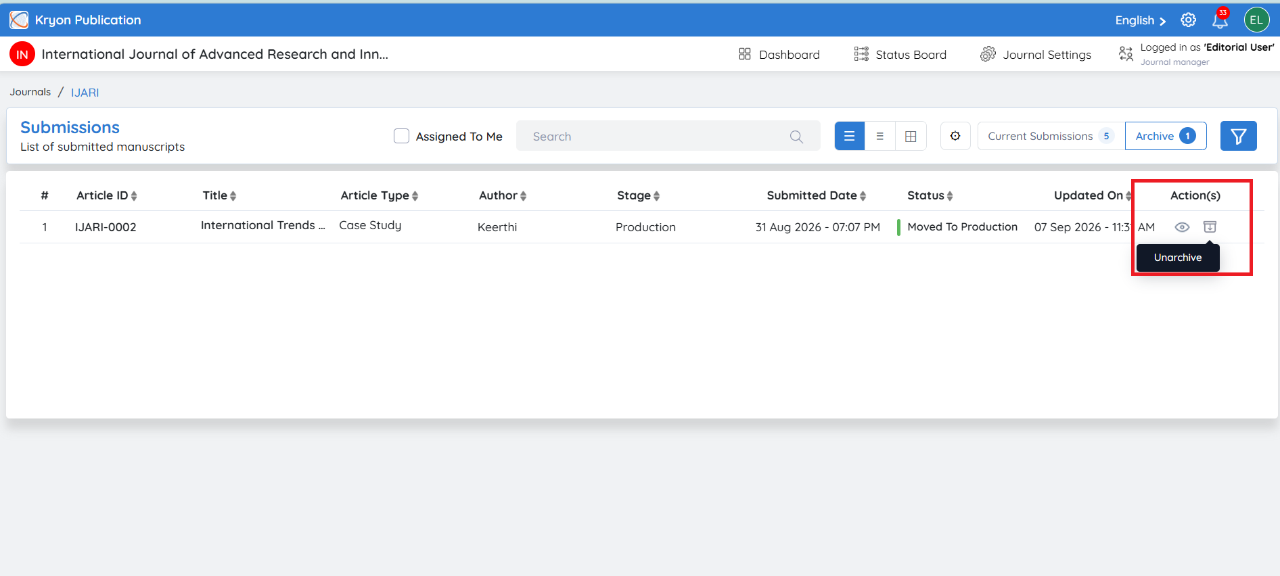The width and height of the screenshot is (1280, 576).
Task: Open the EL user avatar menu
Action: pos(1256,20)
